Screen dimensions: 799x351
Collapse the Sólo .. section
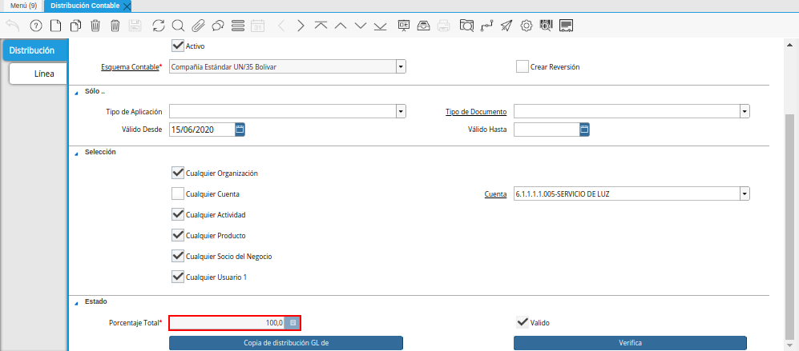tap(76, 93)
